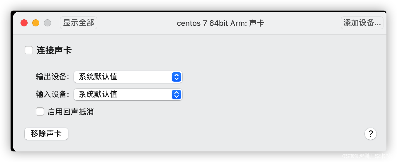Open the 输入设备 dropdown showing 系统默认值
The height and width of the screenshot is (162, 397).
point(128,94)
